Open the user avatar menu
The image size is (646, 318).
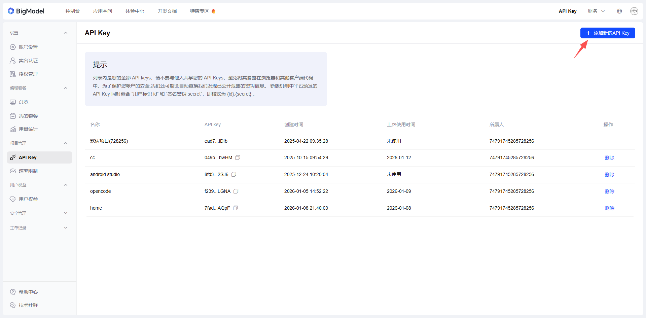tap(634, 11)
